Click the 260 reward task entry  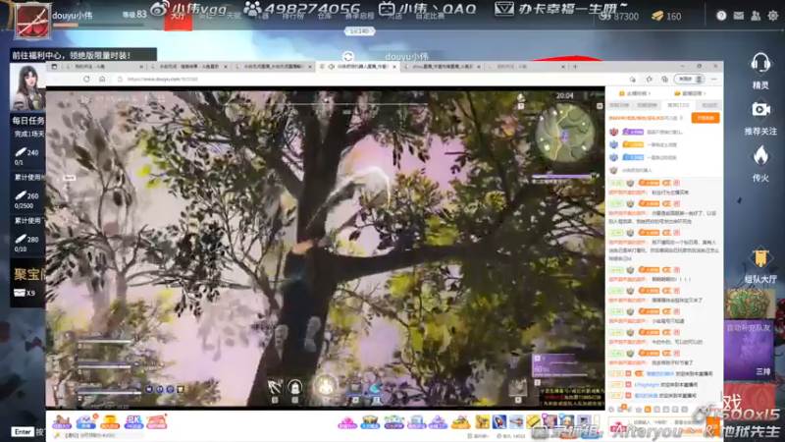(27, 199)
